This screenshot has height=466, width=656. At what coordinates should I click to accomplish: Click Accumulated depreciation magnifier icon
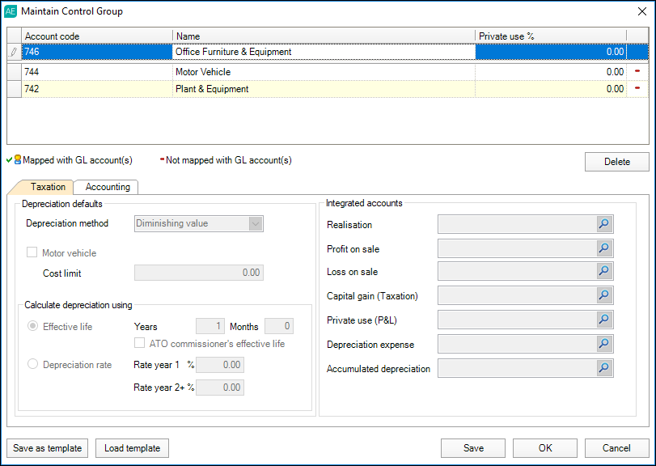click(604, 368)
